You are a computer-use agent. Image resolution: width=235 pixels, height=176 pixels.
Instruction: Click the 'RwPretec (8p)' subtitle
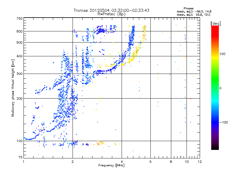coord(111,14)
